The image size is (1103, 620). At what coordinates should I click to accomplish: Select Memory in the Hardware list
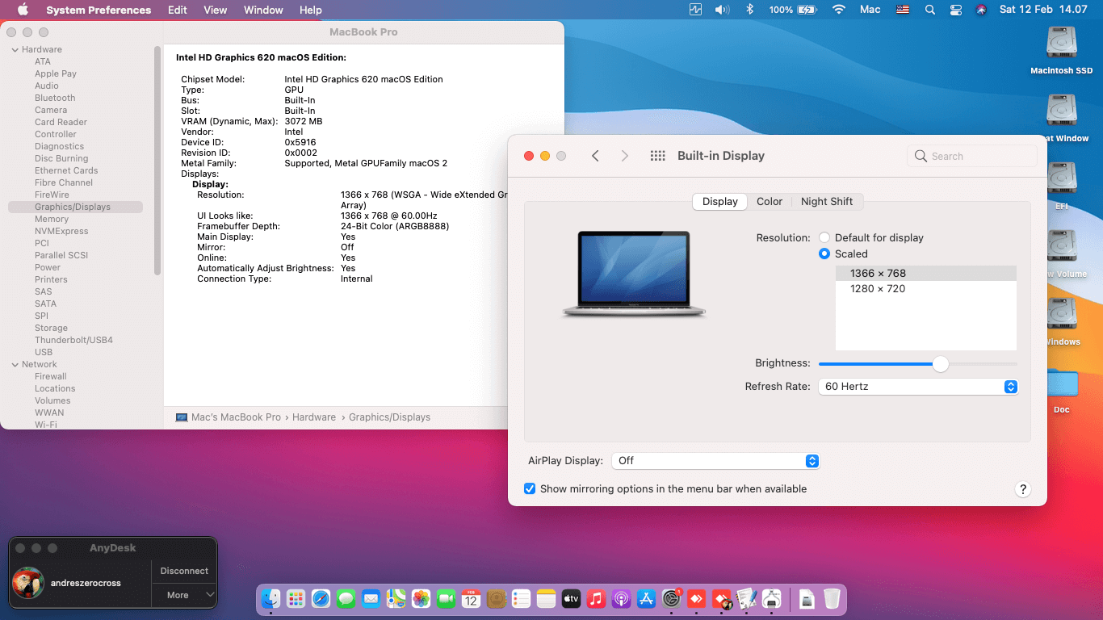52,219
